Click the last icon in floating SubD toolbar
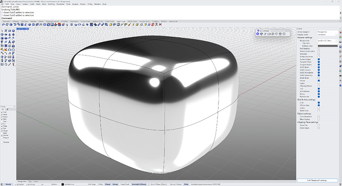The height and width of the screenshot is (186, 342). (284, 34)
